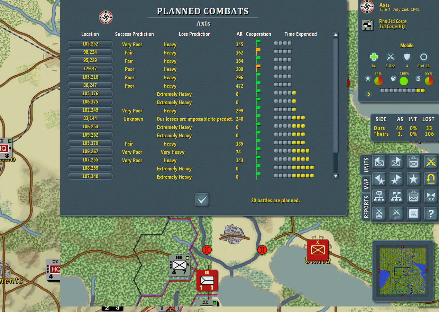Click the number 5 circle in unit panel

pos(369,94)
